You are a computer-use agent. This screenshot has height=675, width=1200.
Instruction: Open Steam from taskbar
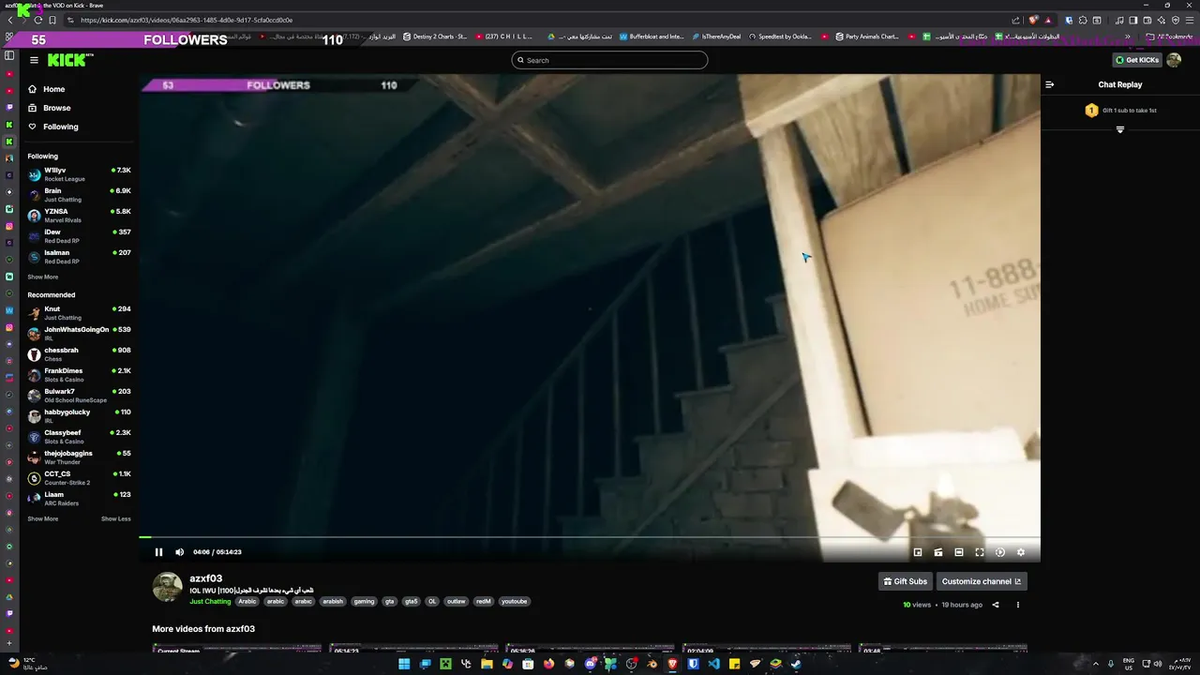(796, 664)
